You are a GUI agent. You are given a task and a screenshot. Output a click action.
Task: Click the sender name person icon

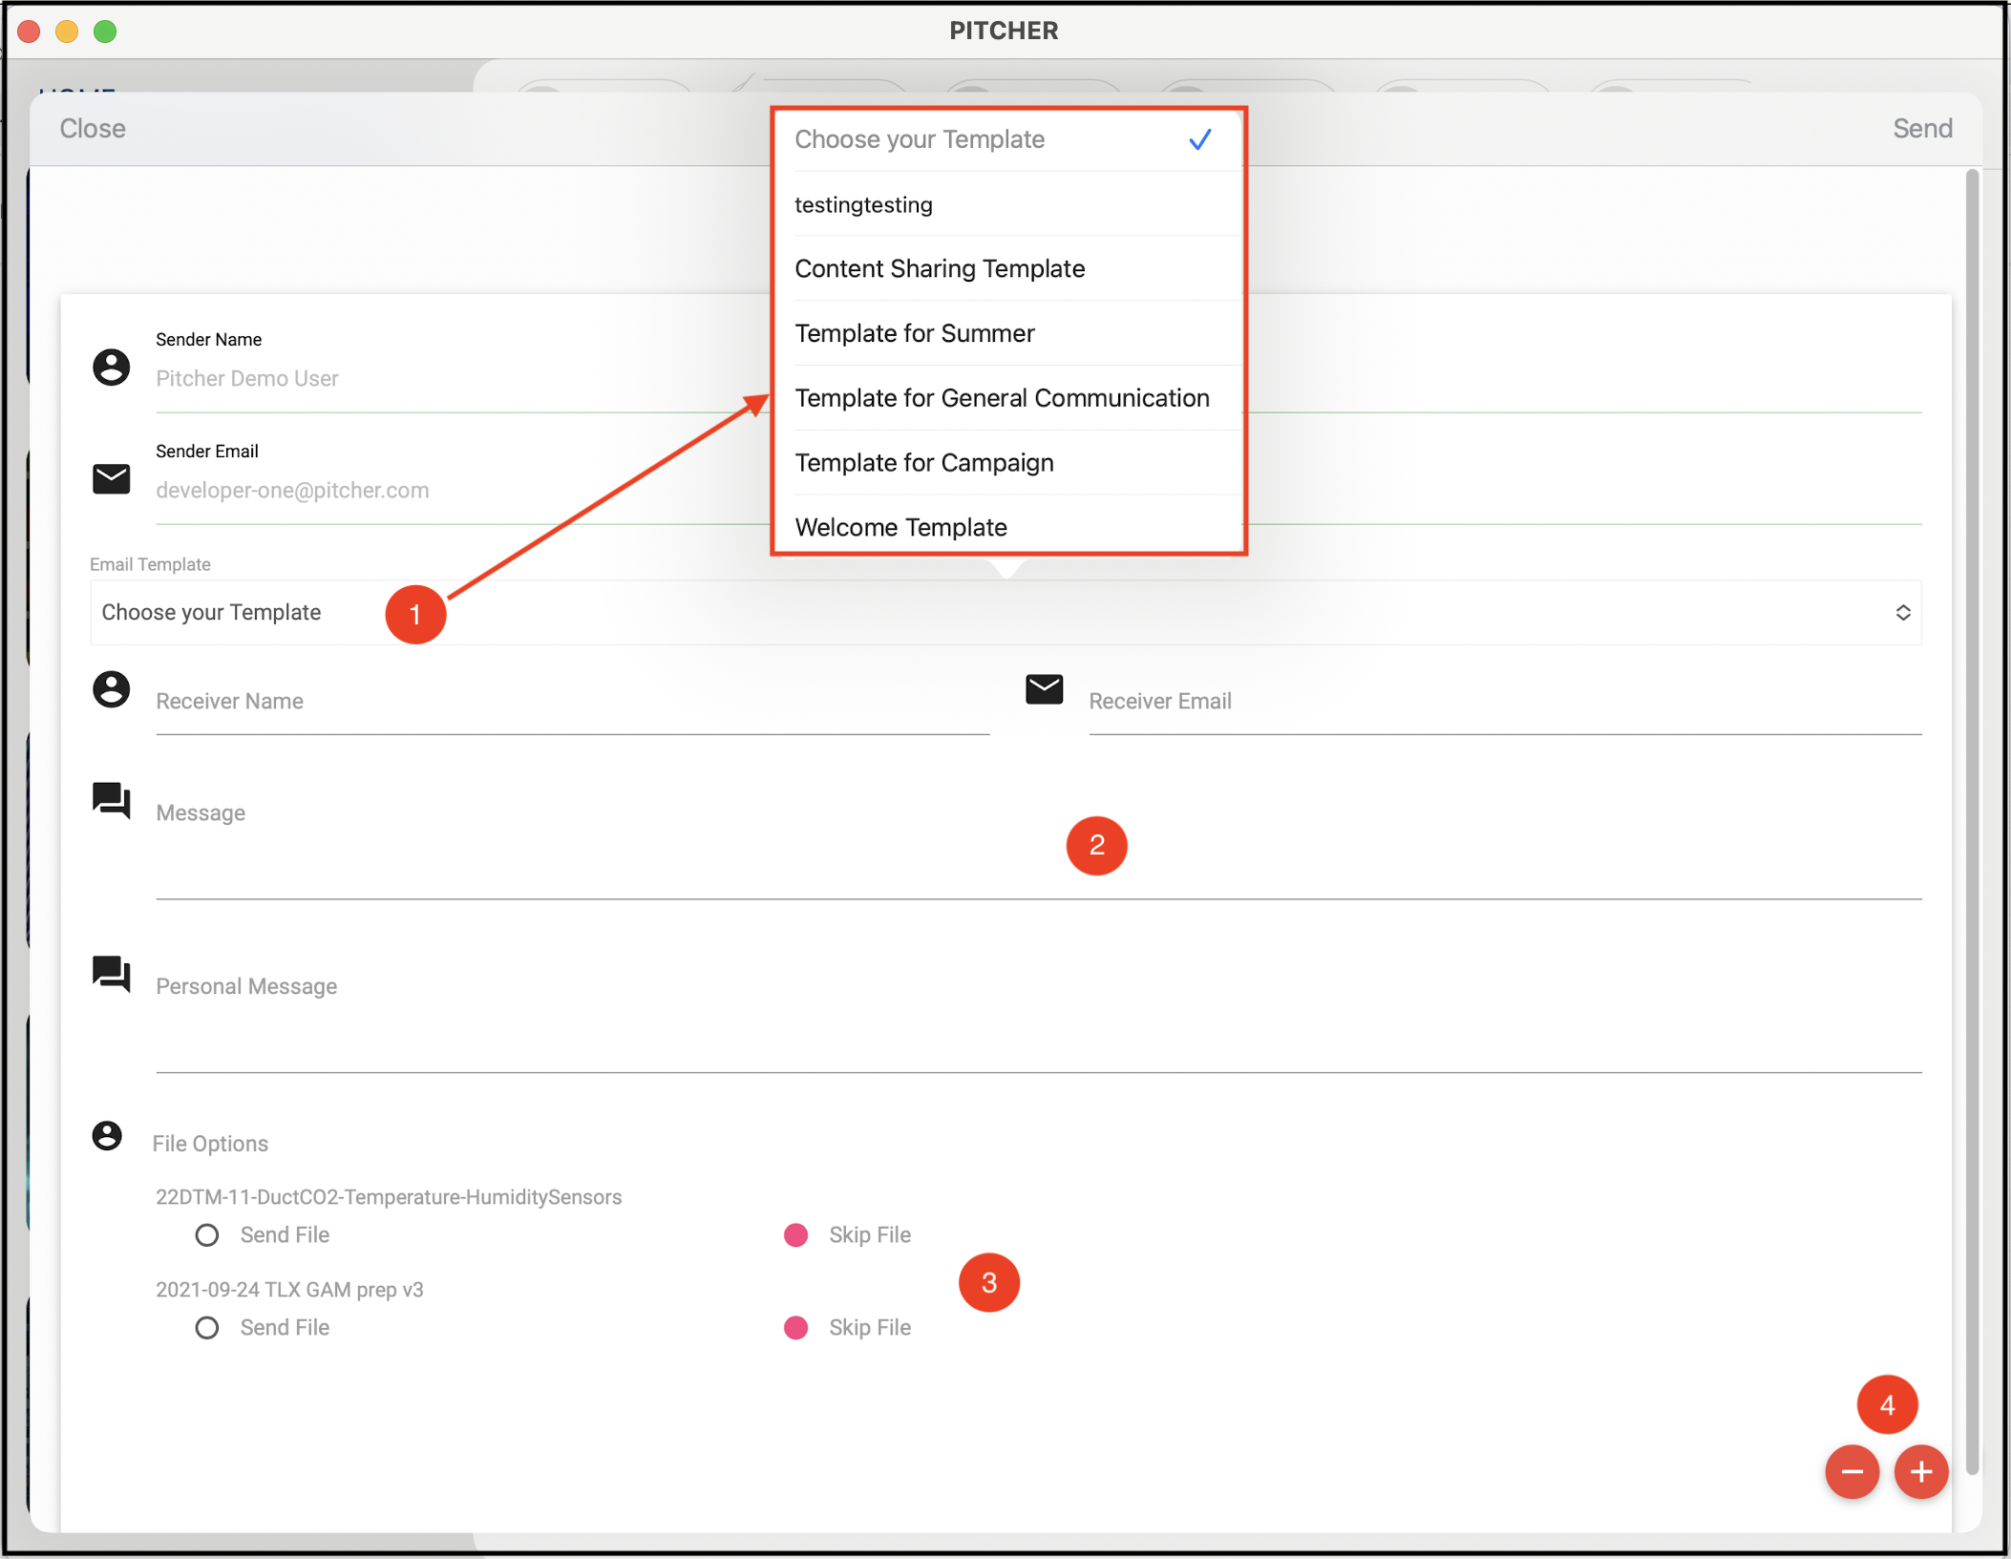112,367
